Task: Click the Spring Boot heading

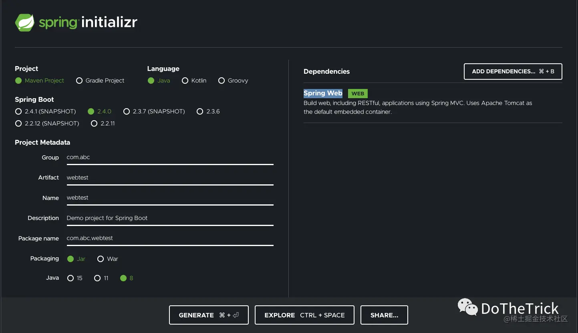Action: pyautogui.click(x=34, y=99)
